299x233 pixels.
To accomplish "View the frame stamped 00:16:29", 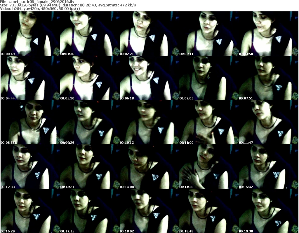I will click(x=30, y=211).
